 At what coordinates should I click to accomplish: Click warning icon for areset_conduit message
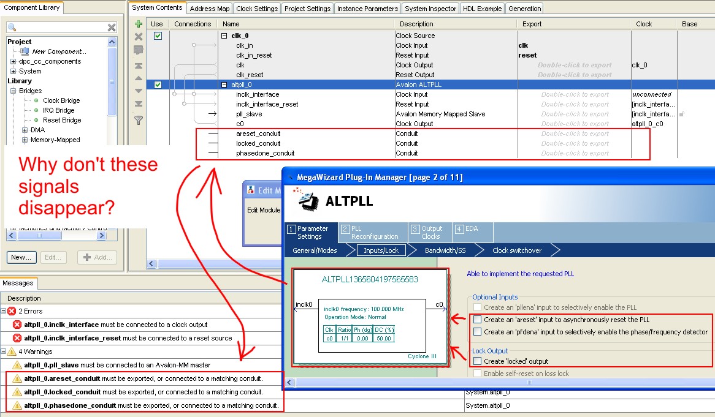pos(17,379)
